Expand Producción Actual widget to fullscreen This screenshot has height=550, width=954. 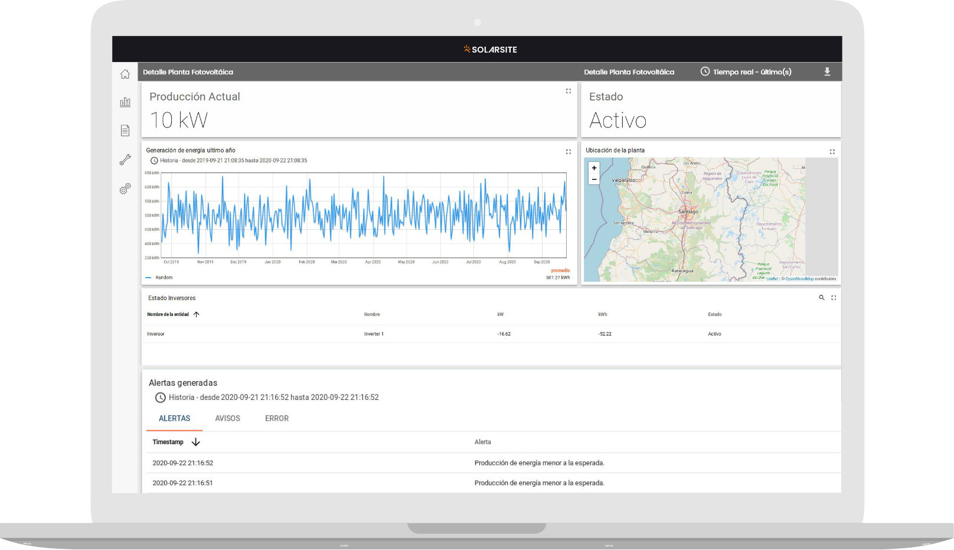click(568, 91)
